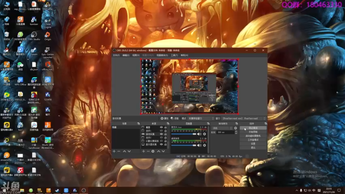Viewport: 345px width, 194px height.
Task: Open Mic/Aux audio settings gear
Action: point(204,134)
